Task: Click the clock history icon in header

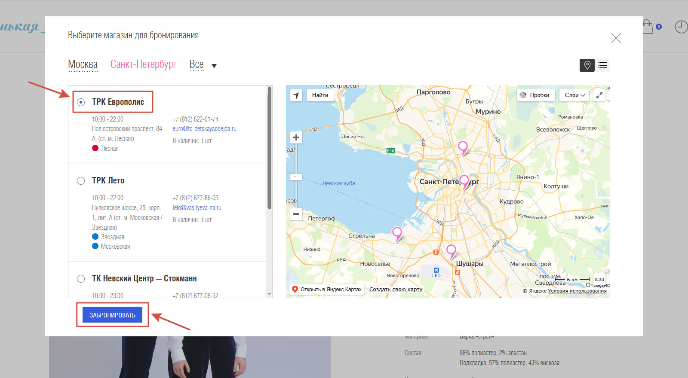Action: pos(681,27)
